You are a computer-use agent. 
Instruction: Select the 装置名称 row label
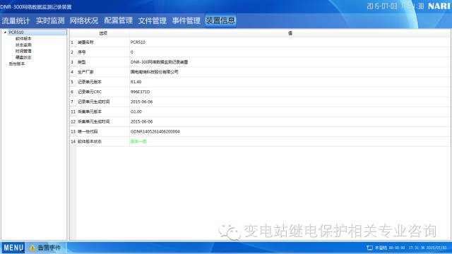(x=85, y=42)
